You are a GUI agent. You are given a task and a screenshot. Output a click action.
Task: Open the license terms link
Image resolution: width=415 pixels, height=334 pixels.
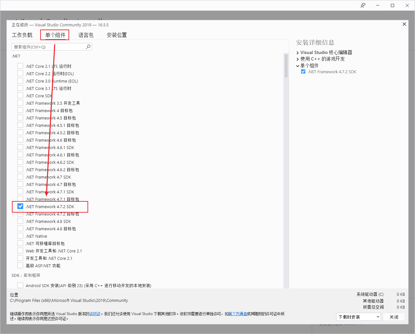pyautogui.click(x=95, y=314)
